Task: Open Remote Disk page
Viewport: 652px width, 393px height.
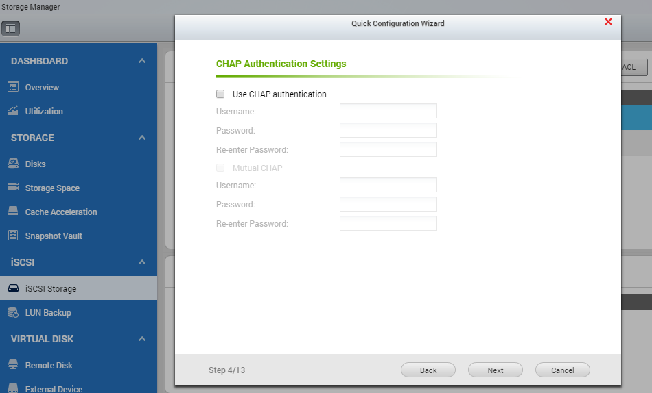Action: point(49,365)
